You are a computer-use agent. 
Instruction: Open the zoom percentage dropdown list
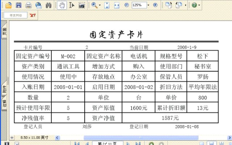[148, 5]
